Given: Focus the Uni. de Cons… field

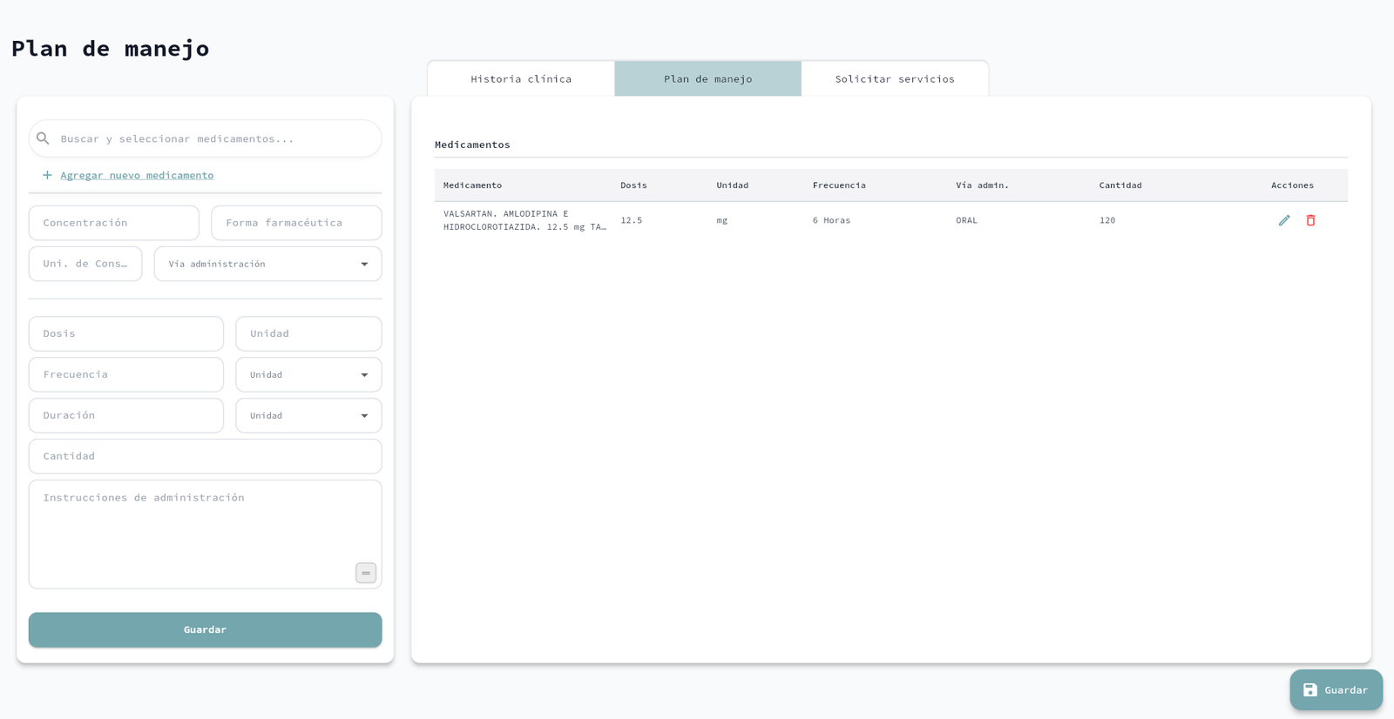Looking at the screenshot, I should [x=85, y=264].
